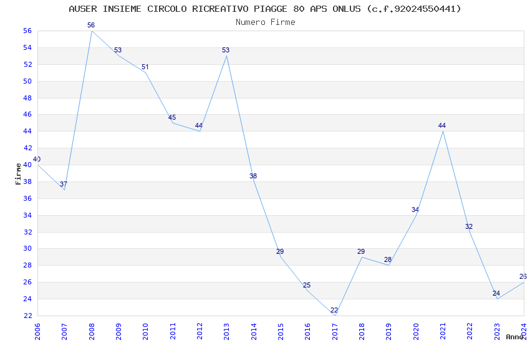Select data label 24 for year 2023
The width and height of the screenshot is (530, 343).
click(496, 293)
